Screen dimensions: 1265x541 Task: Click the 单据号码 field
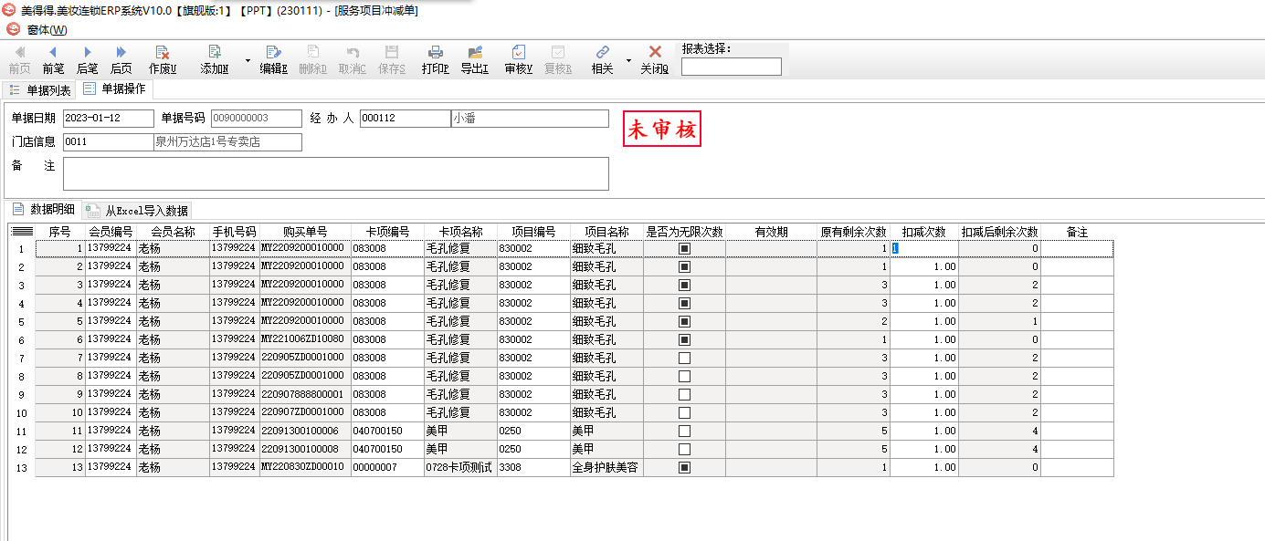pos(256,119)
